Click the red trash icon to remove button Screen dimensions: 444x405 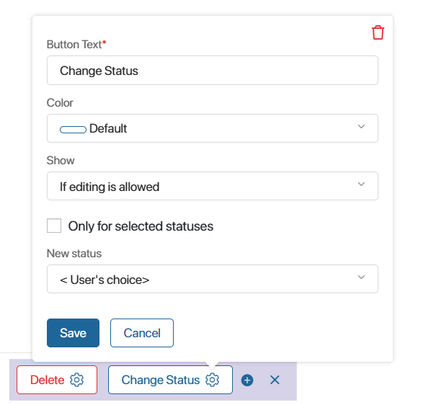pyautogui.click(x=378, y=32)
